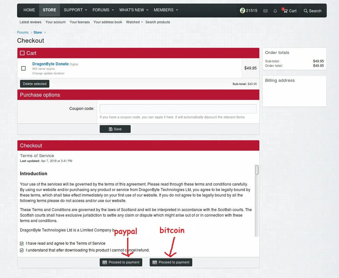Follow the Forums breadcrumb link
Viewport: 339px width, 278px height.
coord(23,32)
